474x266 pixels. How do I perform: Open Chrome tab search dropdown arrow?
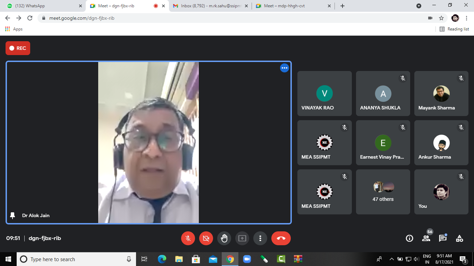(419, 6)
